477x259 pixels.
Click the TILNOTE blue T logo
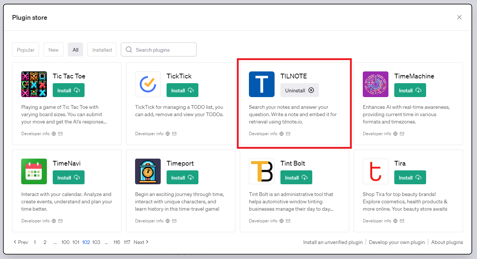coord(262,84)
